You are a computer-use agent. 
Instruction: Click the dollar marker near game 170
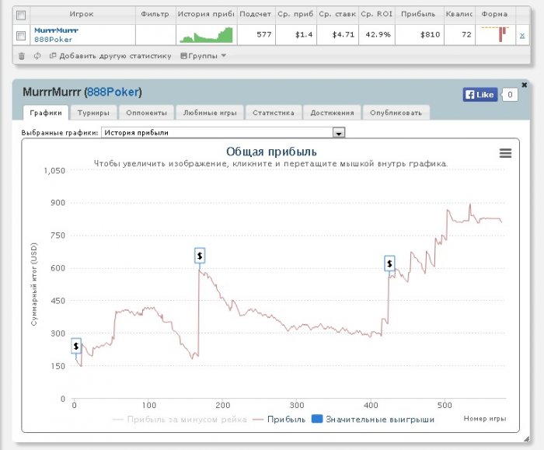click(x=200, y=256)
